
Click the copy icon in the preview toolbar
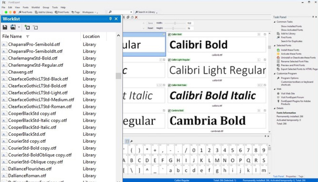(x=128, y=17)
